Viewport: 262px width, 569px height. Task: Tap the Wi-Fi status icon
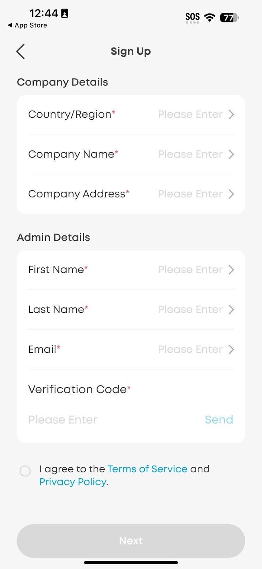(210, 17)
